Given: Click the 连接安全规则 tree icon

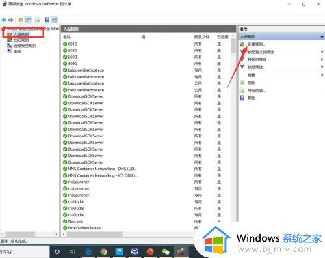Looking at the screenshot, I should 10,46.
